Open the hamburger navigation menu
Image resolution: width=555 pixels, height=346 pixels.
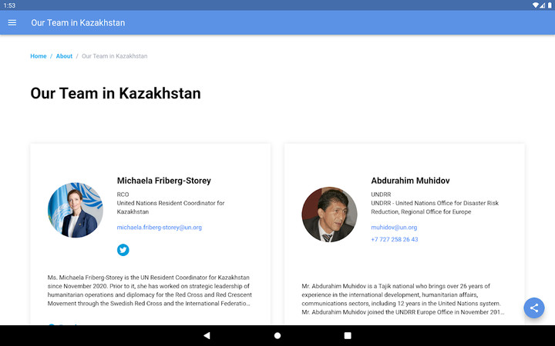click(12, 22)
